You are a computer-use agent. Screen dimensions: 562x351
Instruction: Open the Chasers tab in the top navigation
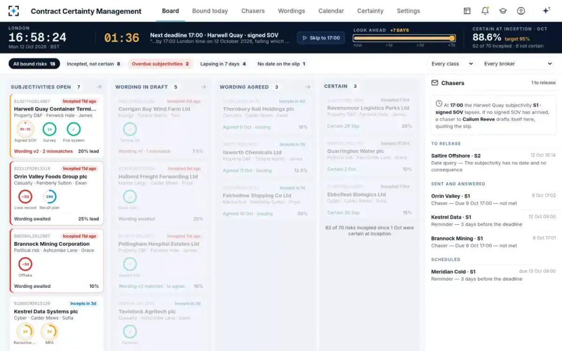tap(253, 11)
